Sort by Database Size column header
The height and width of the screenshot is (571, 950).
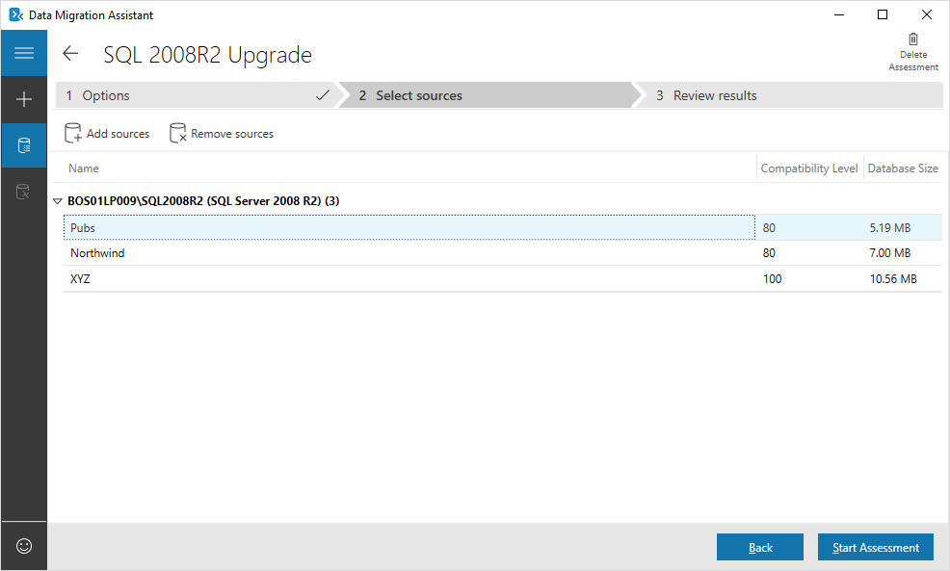point(903,169)
